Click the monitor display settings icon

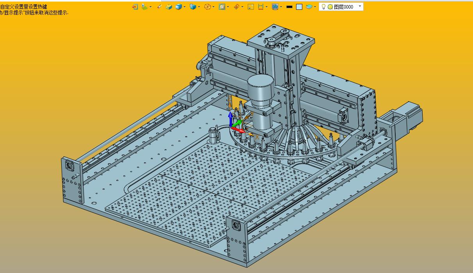pos(275,7)
